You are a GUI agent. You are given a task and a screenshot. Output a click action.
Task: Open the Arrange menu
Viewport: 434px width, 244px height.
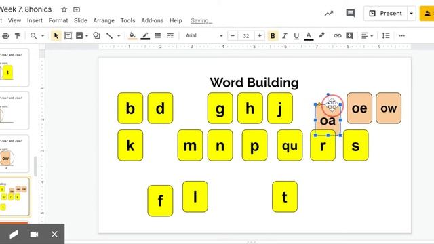tap(104, 20)
